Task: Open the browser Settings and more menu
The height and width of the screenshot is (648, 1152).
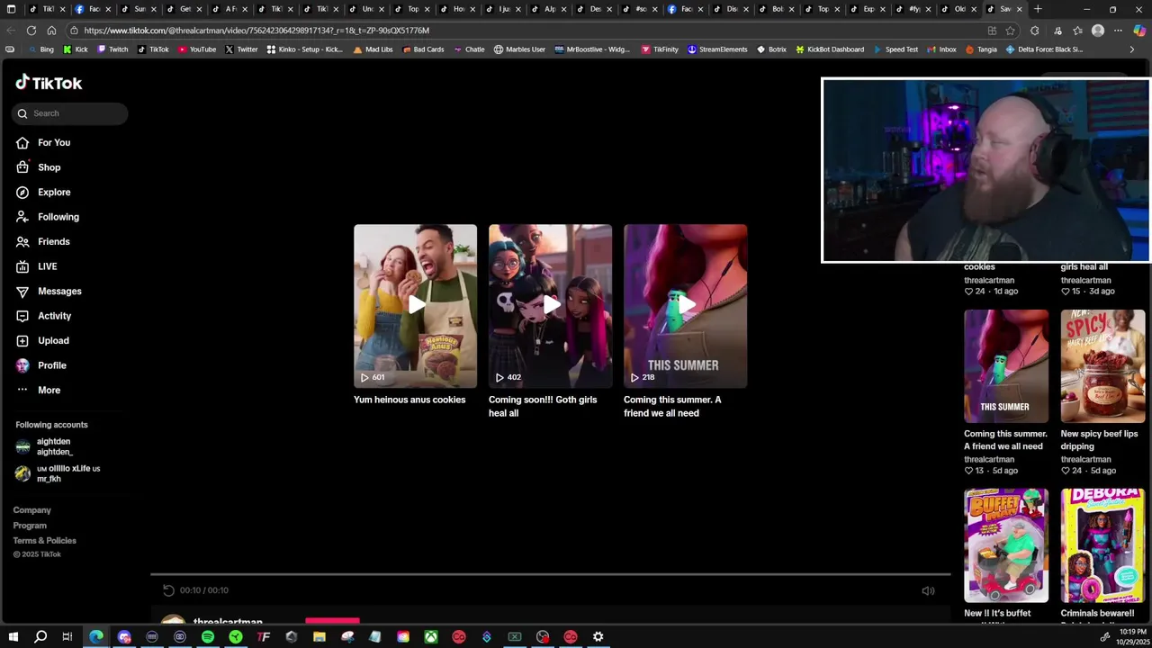Action: click(1118, 31)
